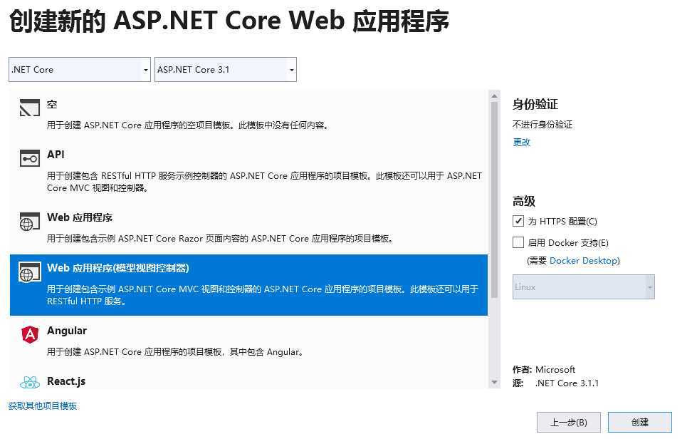692x444 pixels.
Task: Select the Angular template title
Action: 67,331
